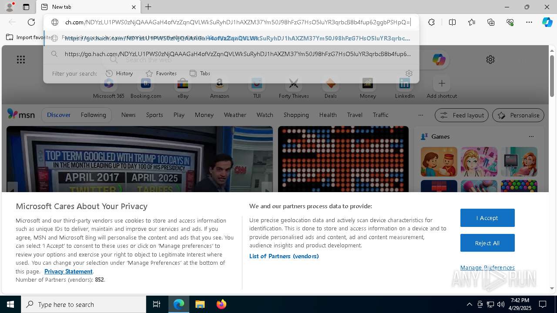Open File Explorer from the taskbar
The width and height of the screenshot is (557, 313).
click(x=200, y=304)
